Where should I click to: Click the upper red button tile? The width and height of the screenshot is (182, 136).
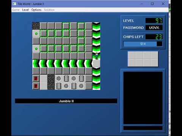(x=36, y=79)
